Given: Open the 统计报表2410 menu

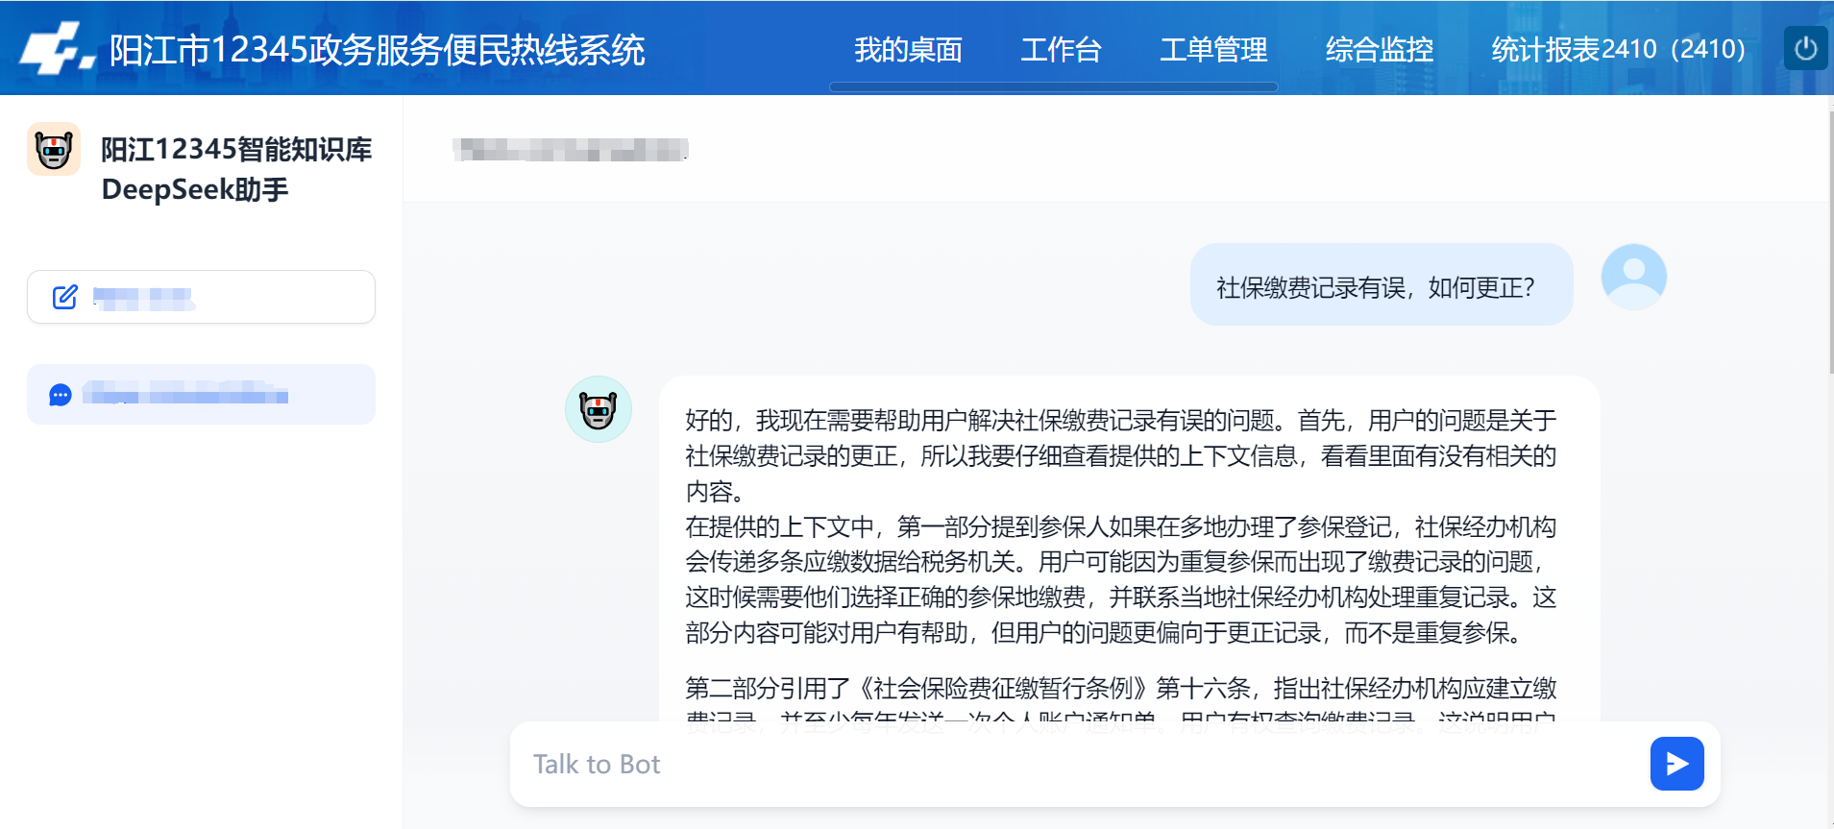Looking at the screenshot, I should [1618, 49].
